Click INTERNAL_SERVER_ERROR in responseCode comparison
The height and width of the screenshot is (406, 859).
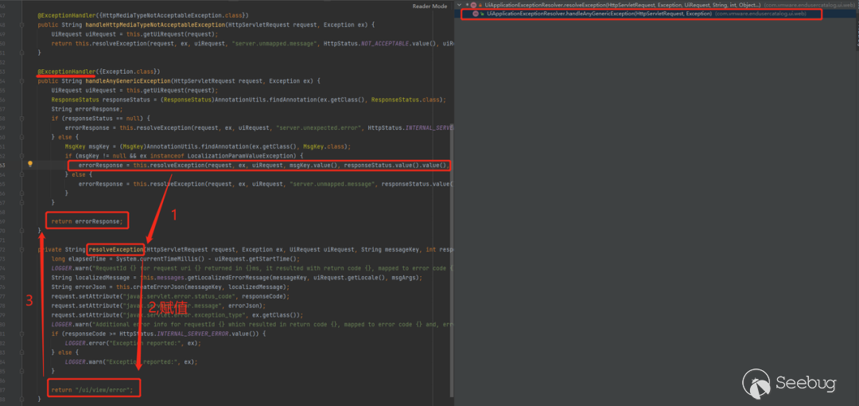pyautogui.click(x=192, y=334)
